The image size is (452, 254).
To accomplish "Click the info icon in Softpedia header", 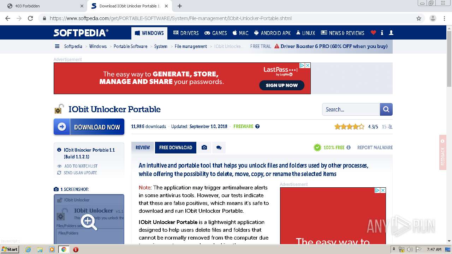I will 382,33.
